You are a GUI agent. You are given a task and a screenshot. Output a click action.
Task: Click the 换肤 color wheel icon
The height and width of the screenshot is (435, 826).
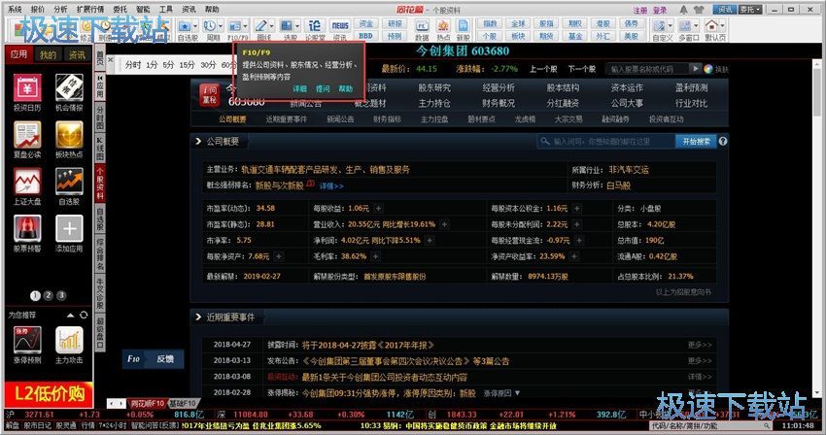708,69
